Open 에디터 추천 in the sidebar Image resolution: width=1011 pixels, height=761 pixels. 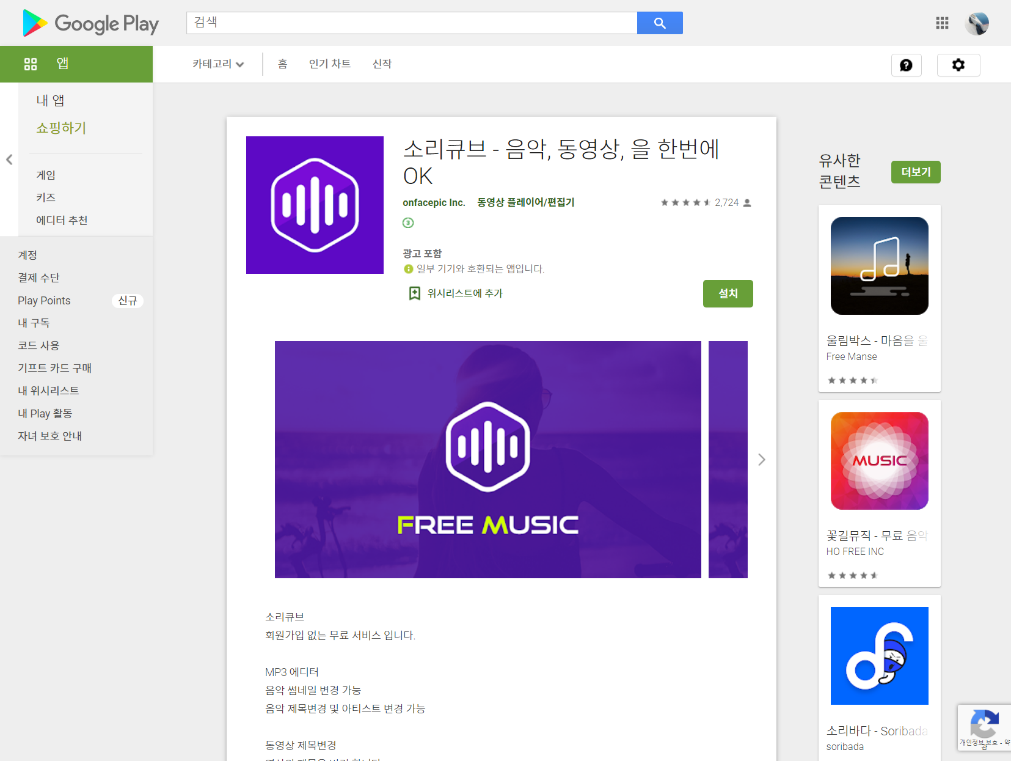[62, 220]
